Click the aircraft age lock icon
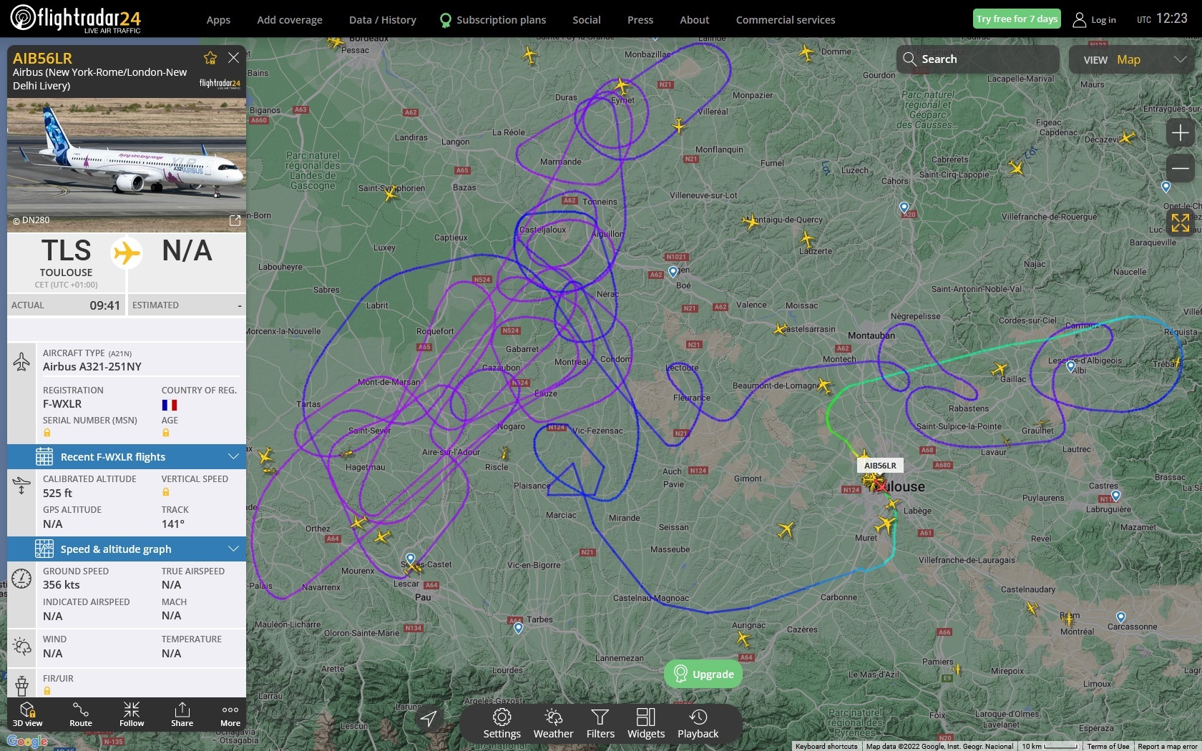 pos(166,433)
